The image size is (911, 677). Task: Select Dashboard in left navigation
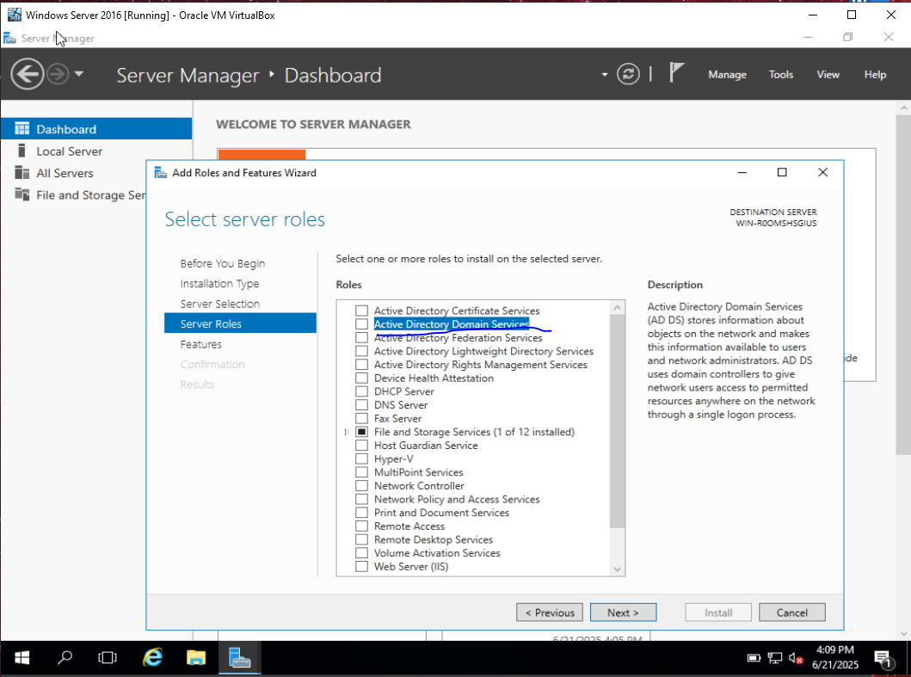tap(96, 129)
